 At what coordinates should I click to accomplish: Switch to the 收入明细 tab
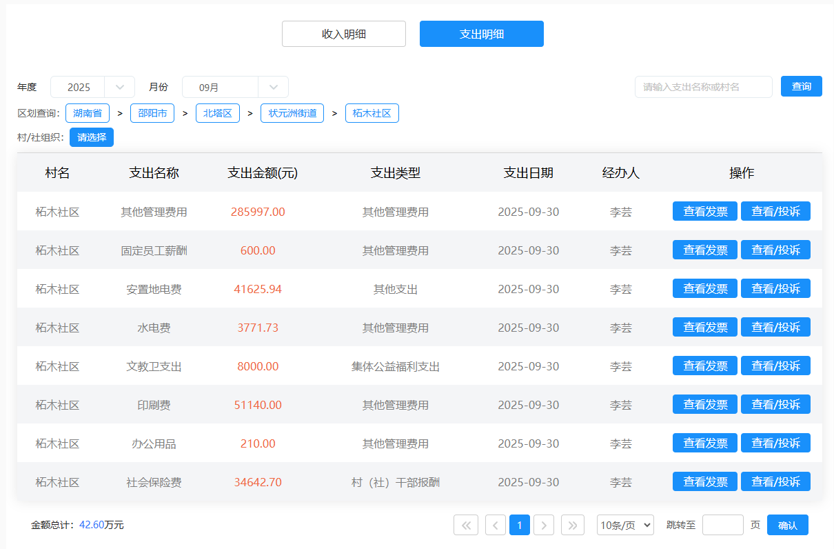coord(344,34)
